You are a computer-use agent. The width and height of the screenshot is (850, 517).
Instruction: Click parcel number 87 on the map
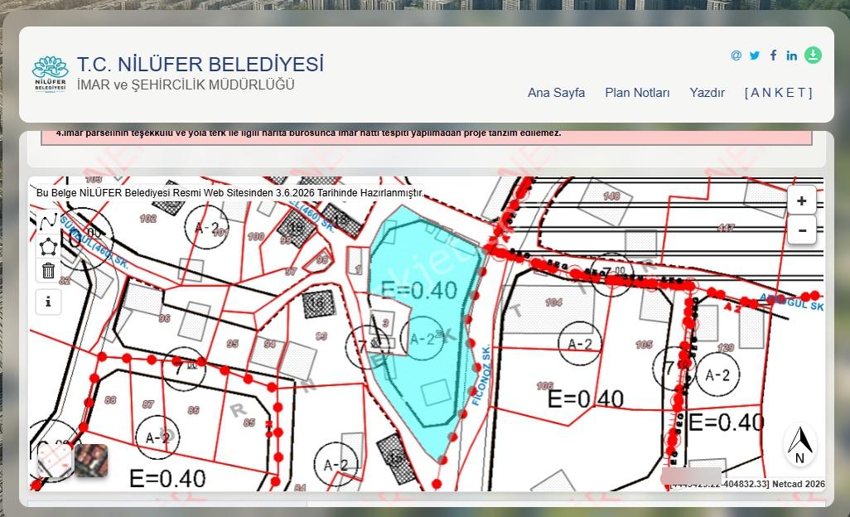click(148, 404)
